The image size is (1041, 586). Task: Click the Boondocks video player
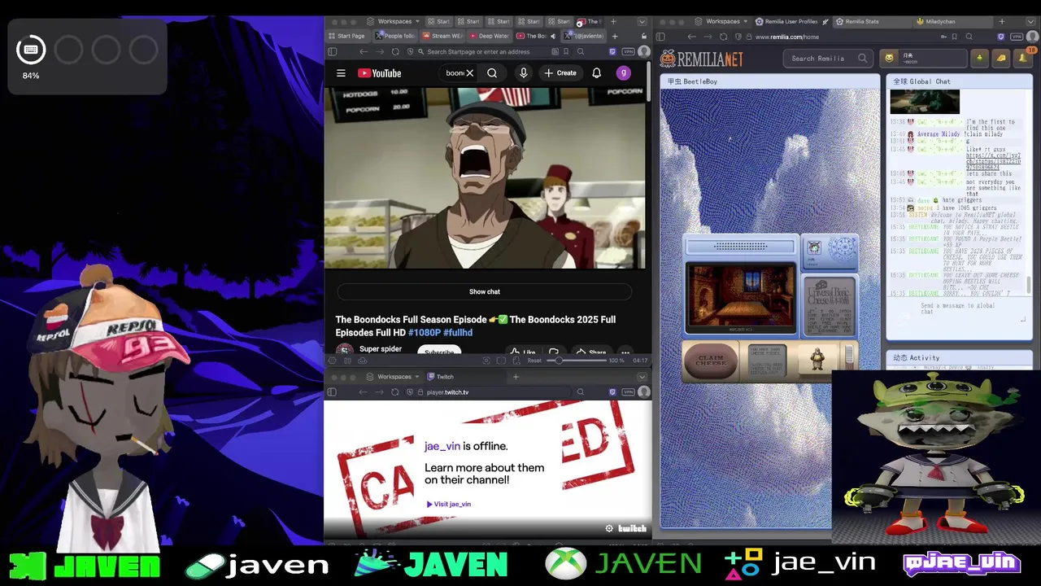(x=485, y=178)
